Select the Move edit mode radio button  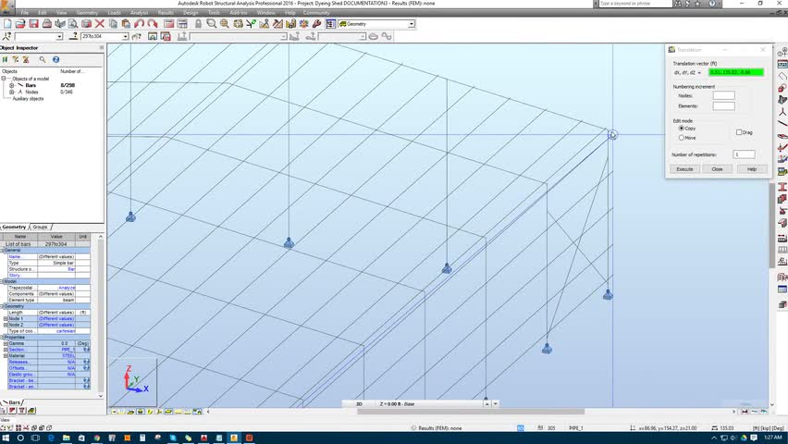pos(682,138)
